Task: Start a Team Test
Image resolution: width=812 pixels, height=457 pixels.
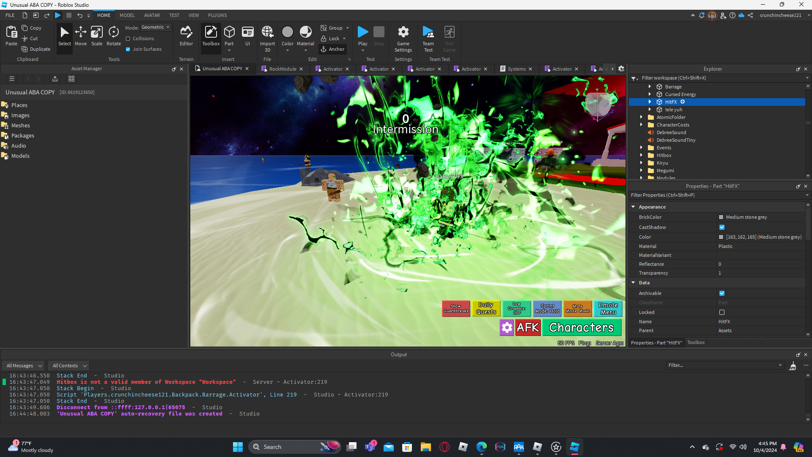Action: (x=428, y=39)
